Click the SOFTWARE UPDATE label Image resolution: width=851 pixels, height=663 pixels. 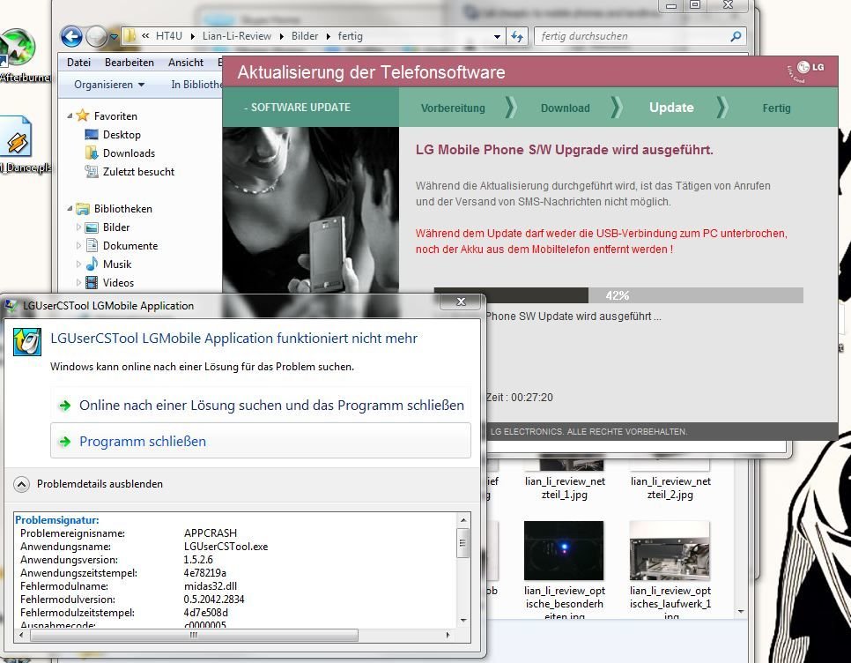(297, 108)
